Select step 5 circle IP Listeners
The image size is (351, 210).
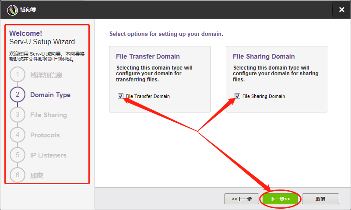18,155
